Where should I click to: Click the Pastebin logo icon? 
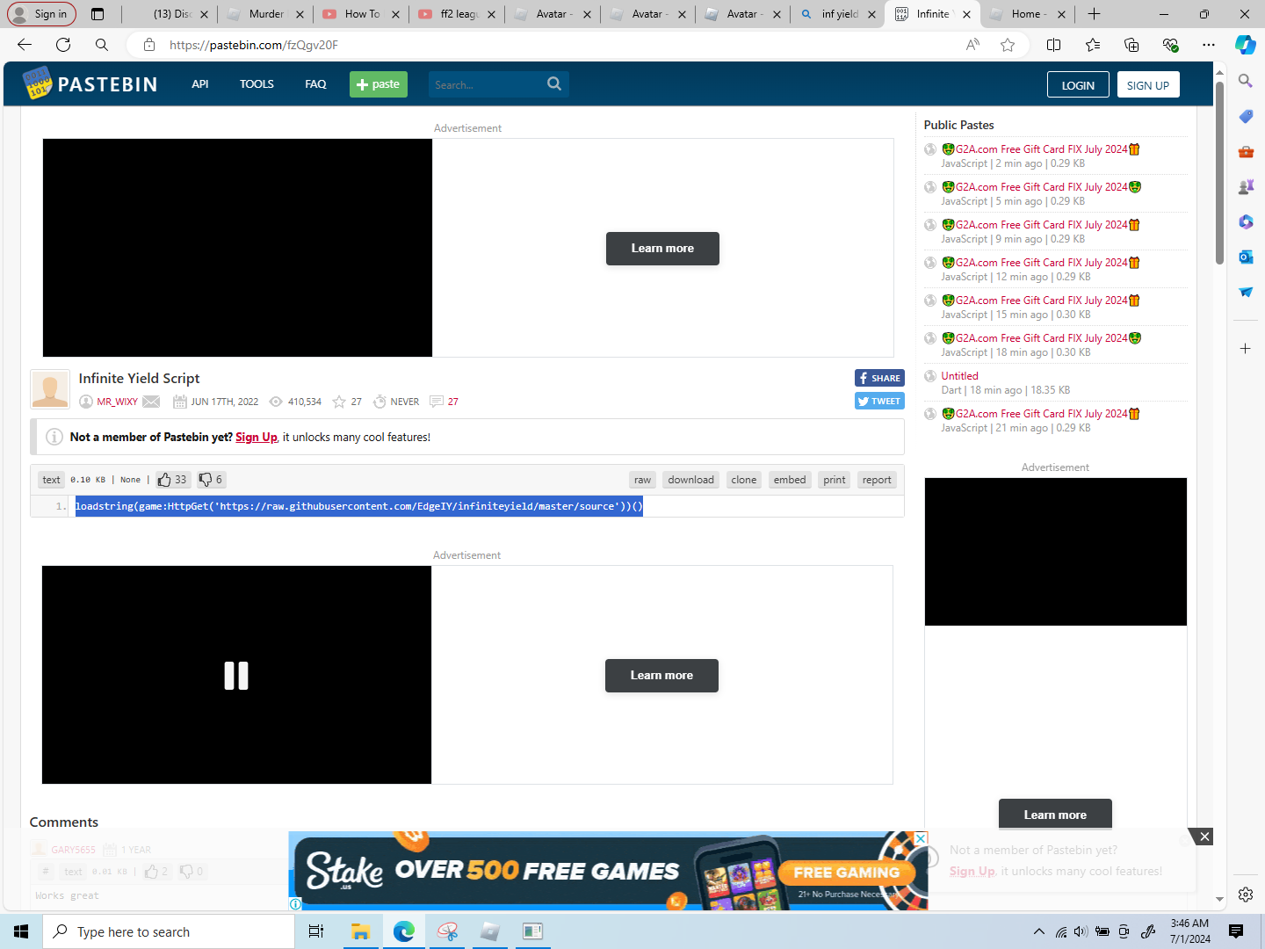point(37,83)
